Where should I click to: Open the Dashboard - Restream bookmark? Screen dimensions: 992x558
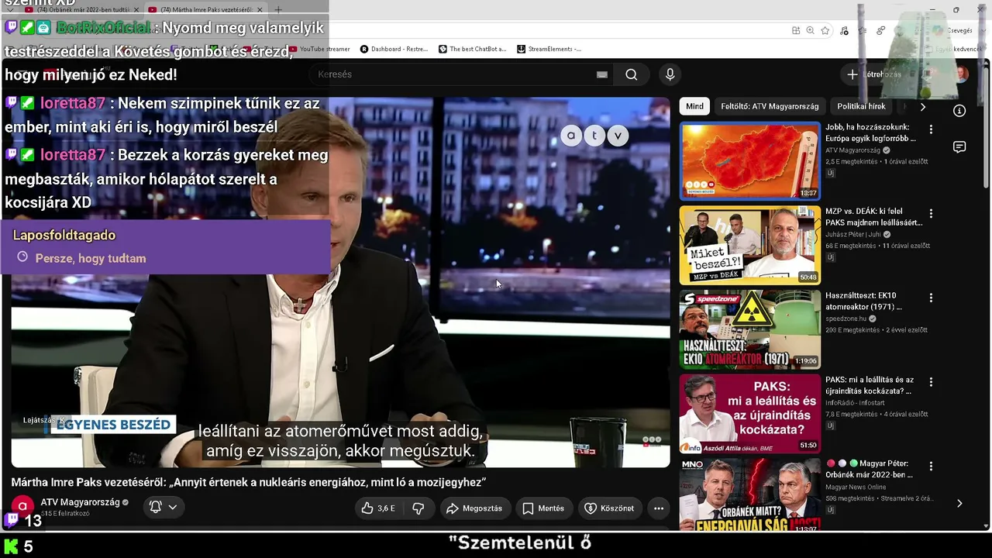tap(394, 49)
